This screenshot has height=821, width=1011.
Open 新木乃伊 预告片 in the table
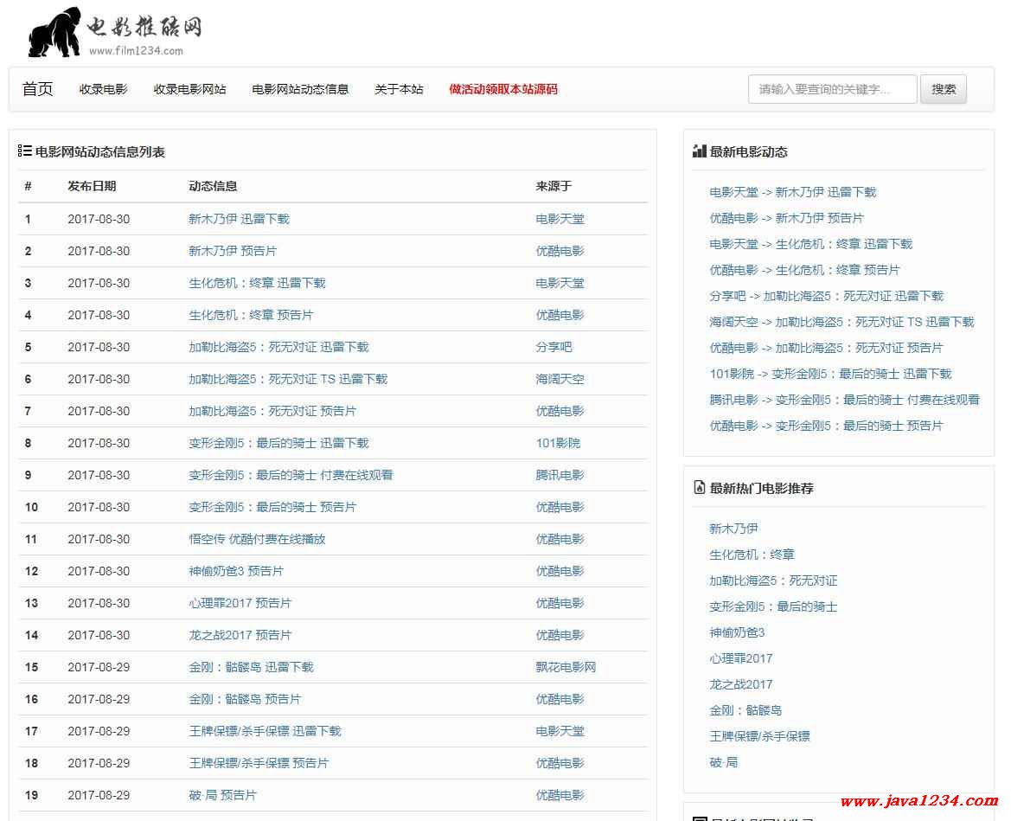click(232, 251)
